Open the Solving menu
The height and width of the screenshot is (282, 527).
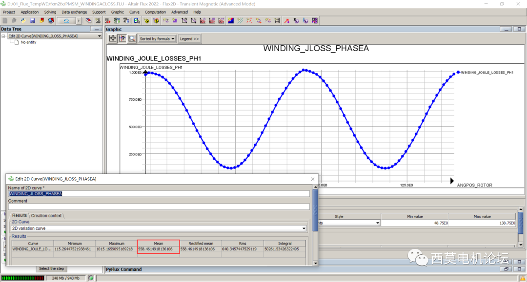click(50, 12)
